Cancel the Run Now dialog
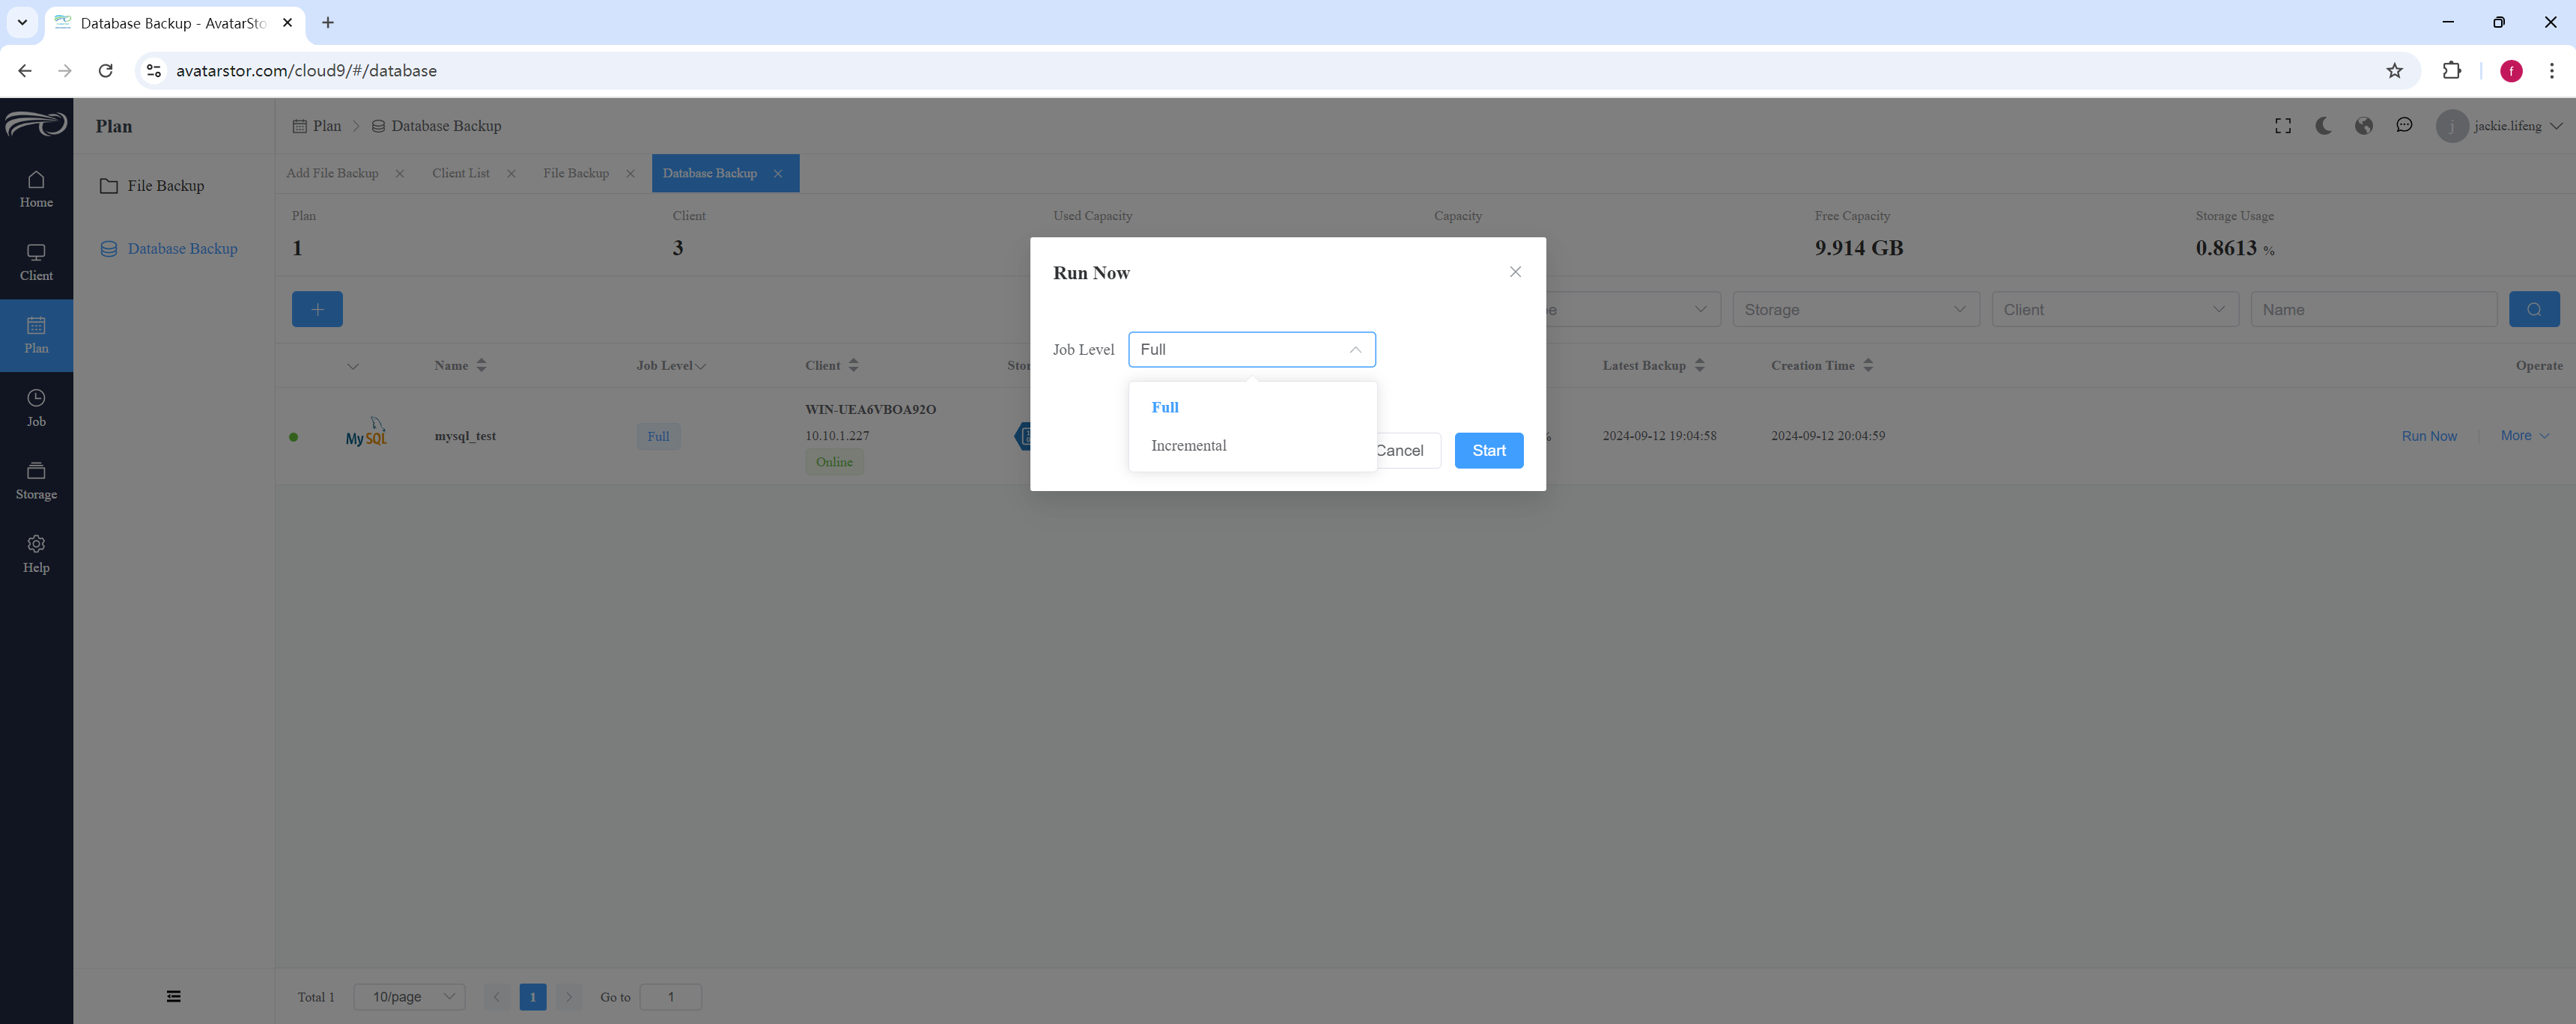 coord(1402,451)
